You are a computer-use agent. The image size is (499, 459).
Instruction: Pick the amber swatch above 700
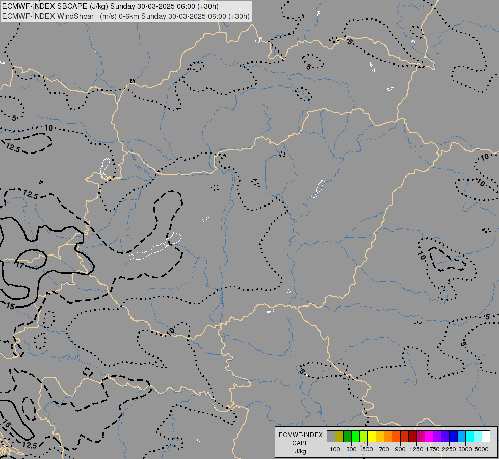click(380, 436)
